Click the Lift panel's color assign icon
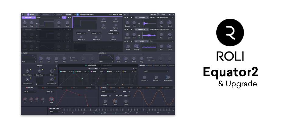Image resolution: width=289 pixels, height=129 pixels. tap(136, 71)
